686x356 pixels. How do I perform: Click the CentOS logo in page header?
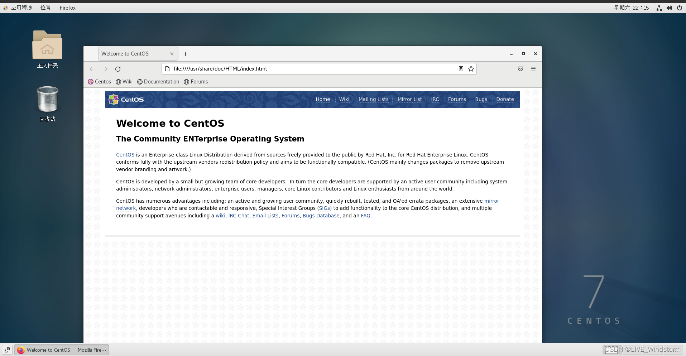pyautogui.click(x=126, y=100)
